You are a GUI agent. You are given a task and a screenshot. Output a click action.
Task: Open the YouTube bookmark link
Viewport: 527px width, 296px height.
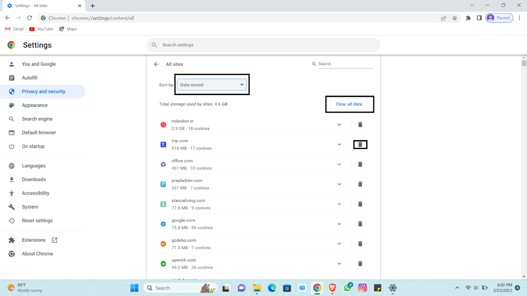click(41, 29)
